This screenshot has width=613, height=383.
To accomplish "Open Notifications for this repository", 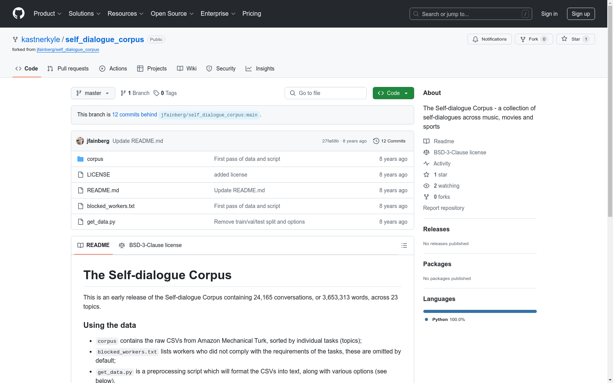I will (490, 39).
